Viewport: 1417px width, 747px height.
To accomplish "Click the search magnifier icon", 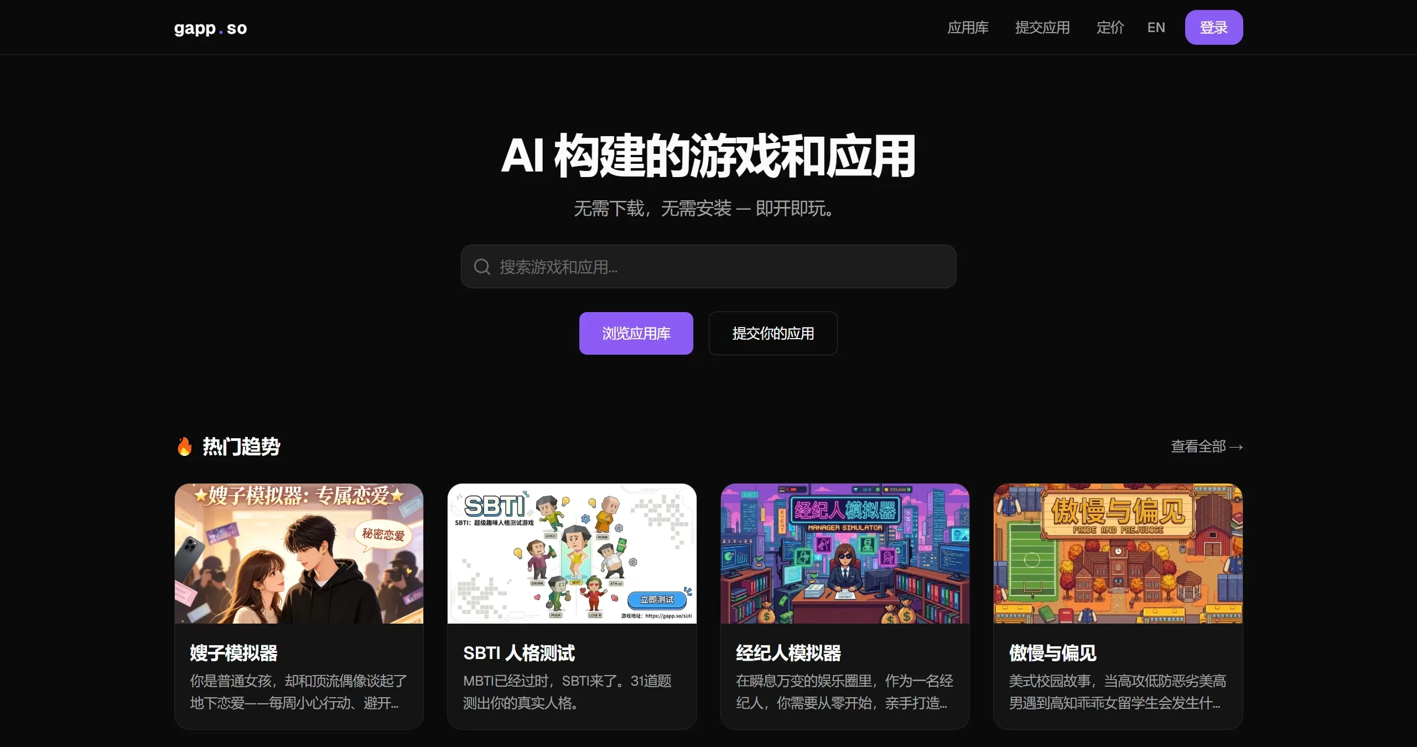I will click(482, 267).
